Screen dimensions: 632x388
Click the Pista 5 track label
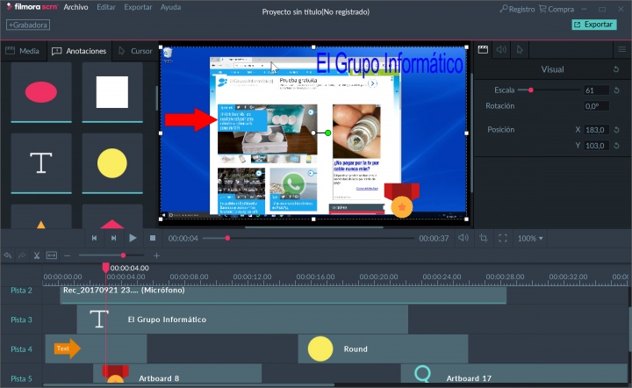tap(21, 378)
